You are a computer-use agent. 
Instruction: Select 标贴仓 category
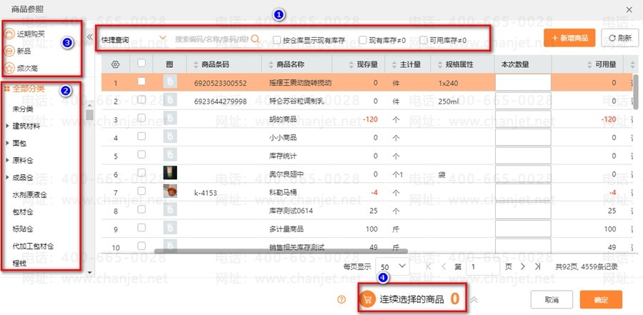23,229
